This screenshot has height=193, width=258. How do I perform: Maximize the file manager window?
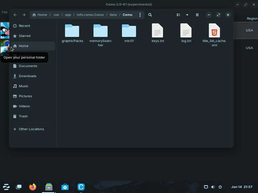pyautogui.click(x=218, y=15)
